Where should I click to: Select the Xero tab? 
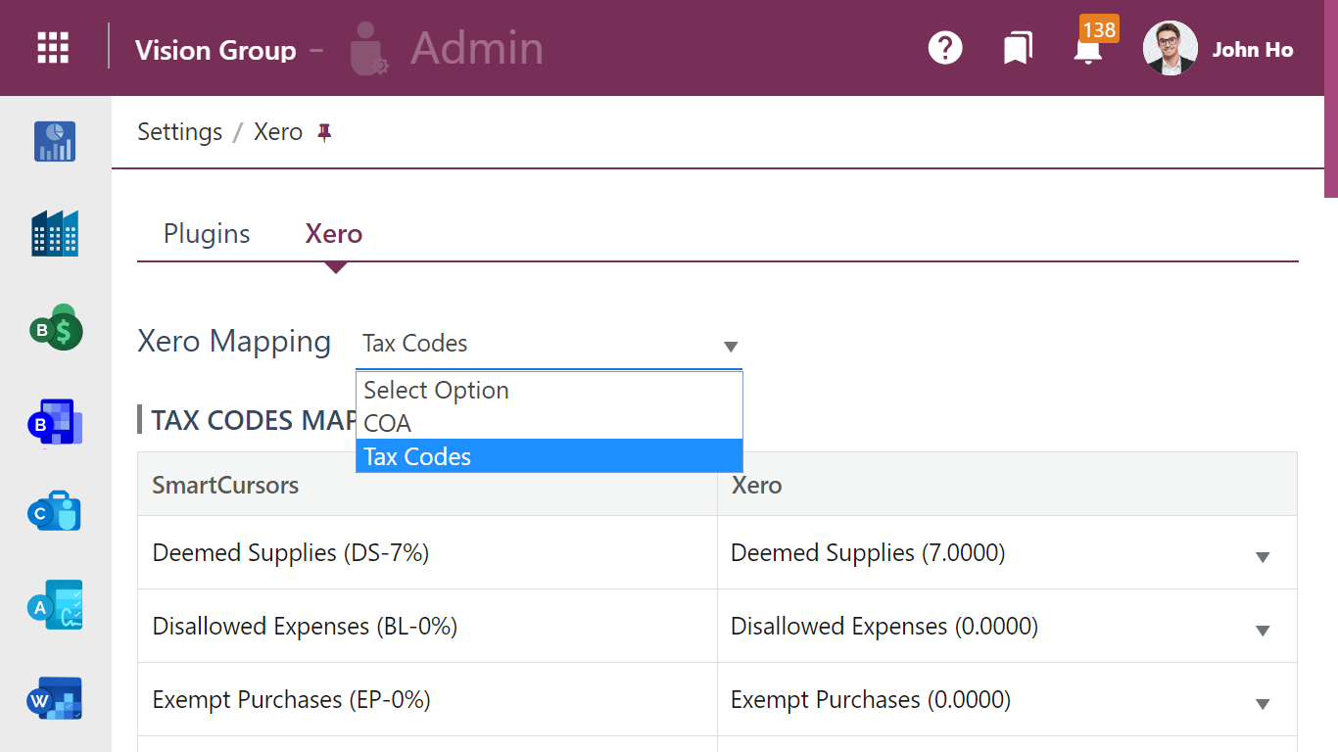pos(334,234)
